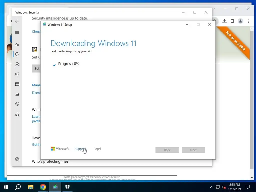Open network status tray icon

[218, 187]
